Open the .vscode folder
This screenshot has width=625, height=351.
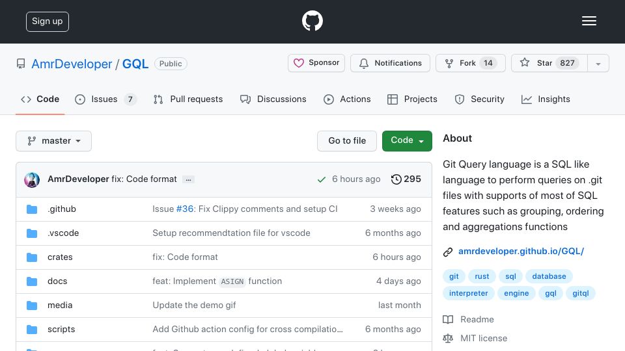[x=63, y=233]
